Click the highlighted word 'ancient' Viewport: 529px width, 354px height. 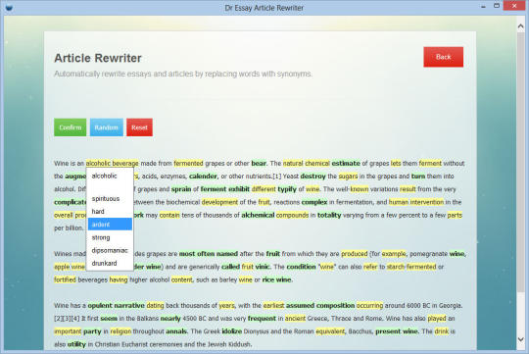pos(295,319)
